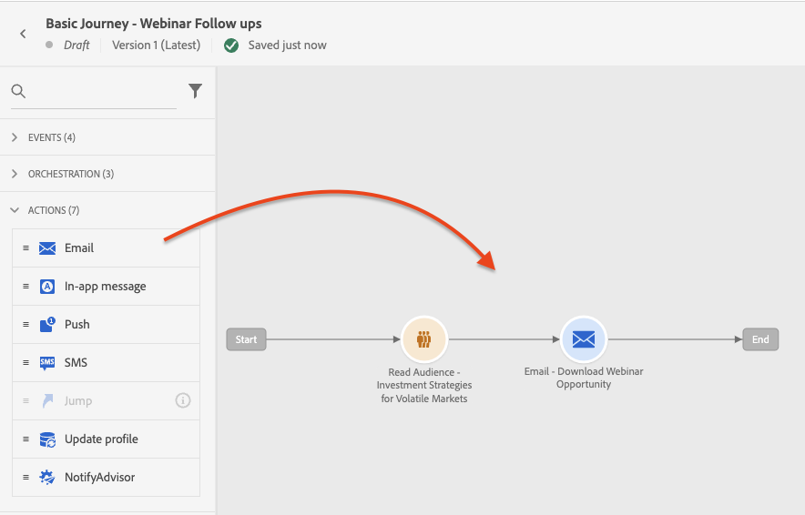Image resolution: width=805 pixels, height=515 pixels.
Task: Collapse the ACTIONS (7) section
Action: tap(15, 210)
